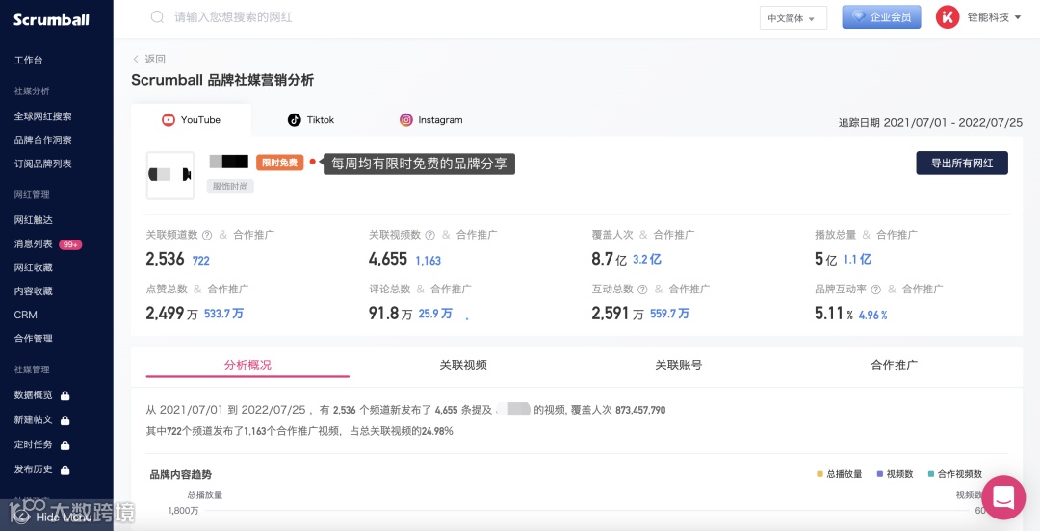Viewport: 1040px width, 531px height.
Task: Click the 873,457,790 reach figure
Action: [x=640, y=411]
